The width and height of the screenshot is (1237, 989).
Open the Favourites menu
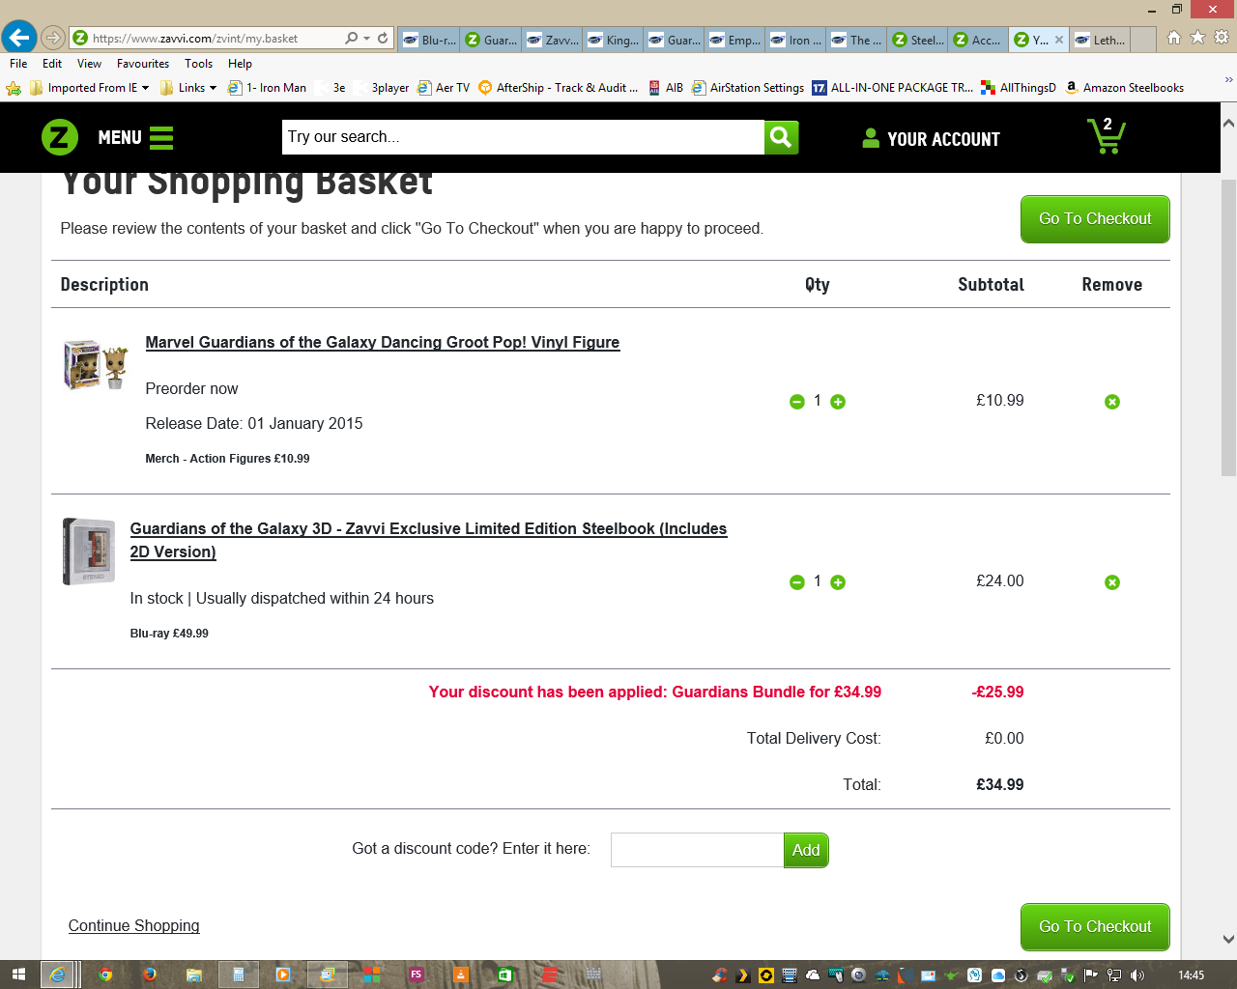click(143, 64)
